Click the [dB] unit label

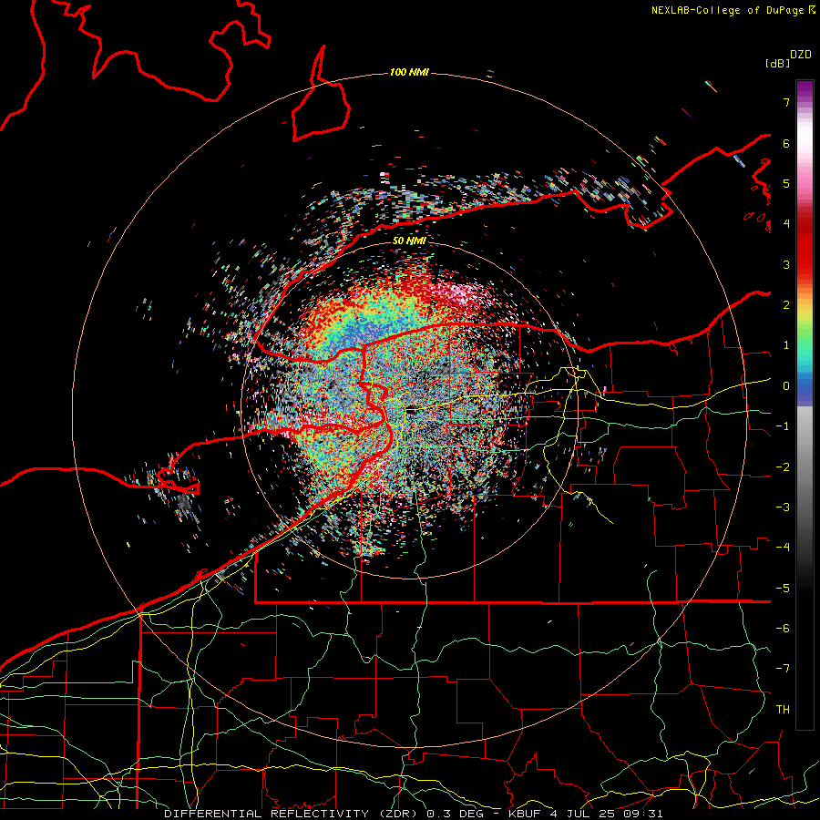tap(777, 63)
